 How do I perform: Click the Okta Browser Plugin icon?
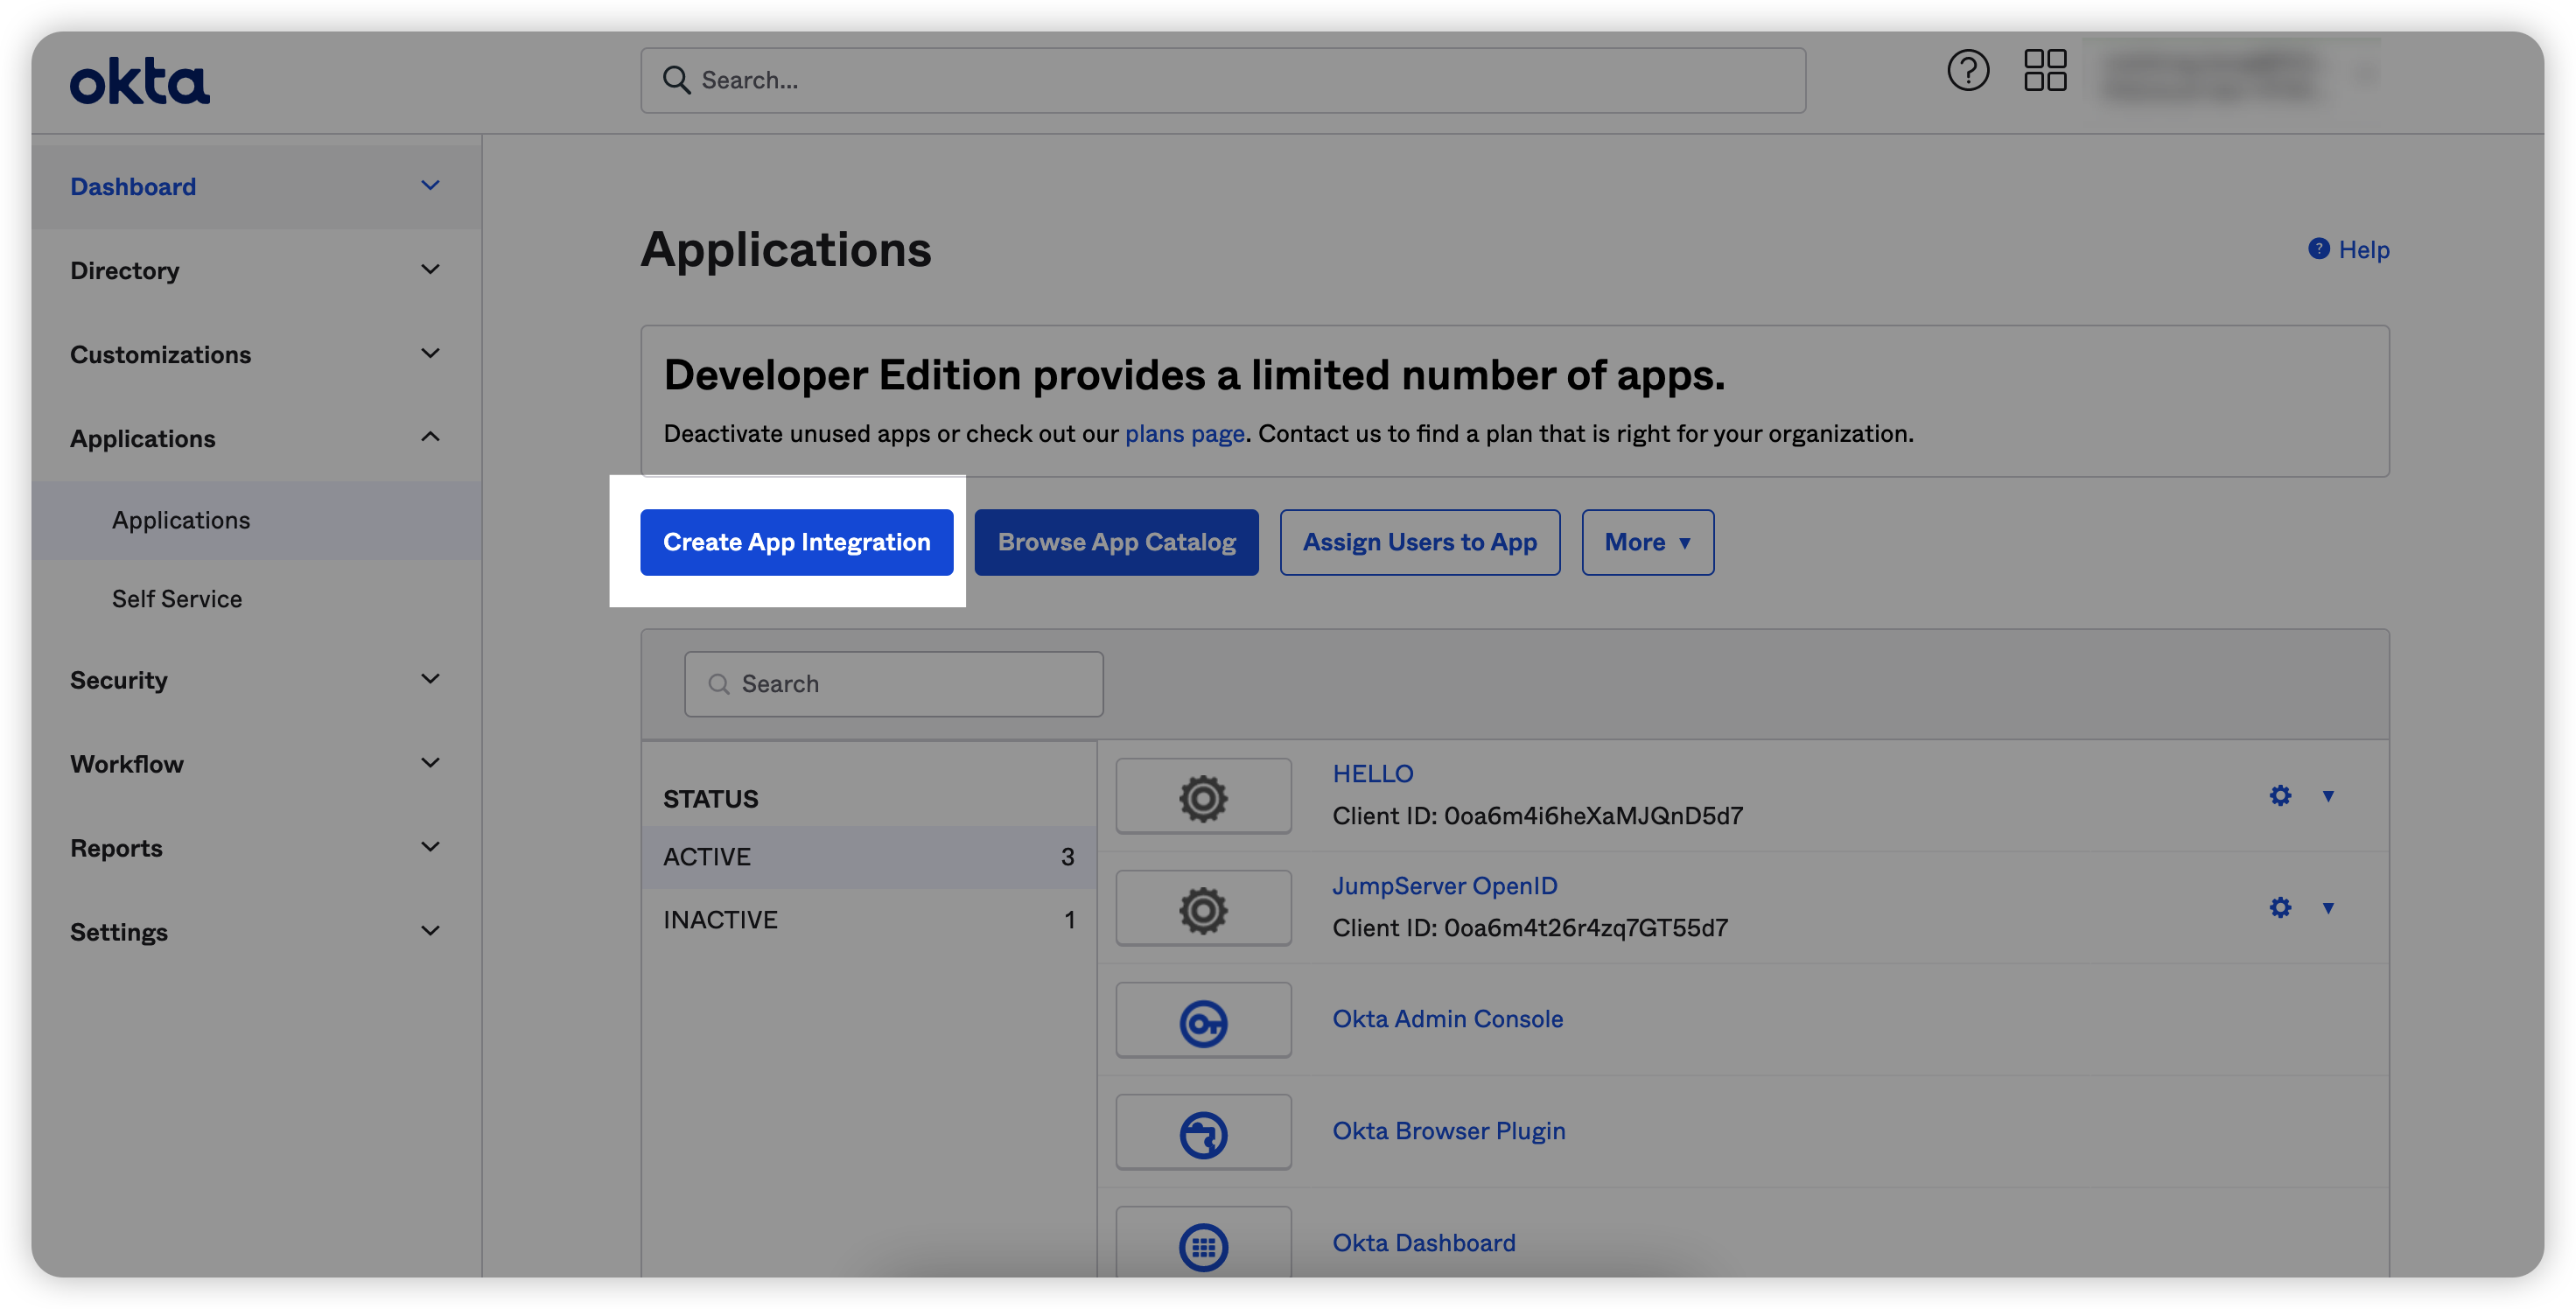[1203, 1134]
